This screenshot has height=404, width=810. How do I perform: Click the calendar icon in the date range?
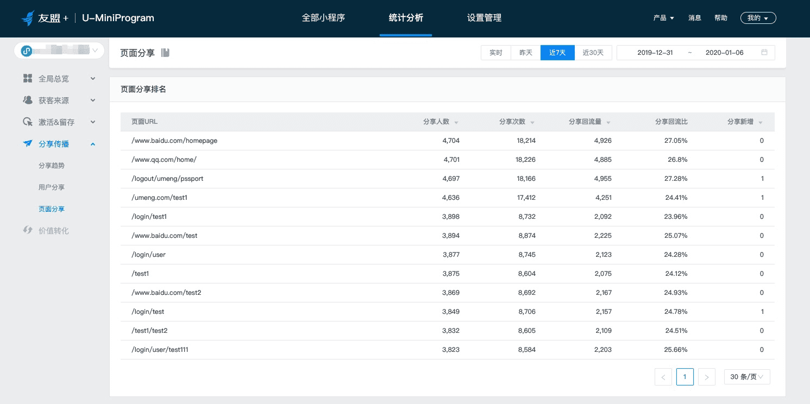click(764, 53)
